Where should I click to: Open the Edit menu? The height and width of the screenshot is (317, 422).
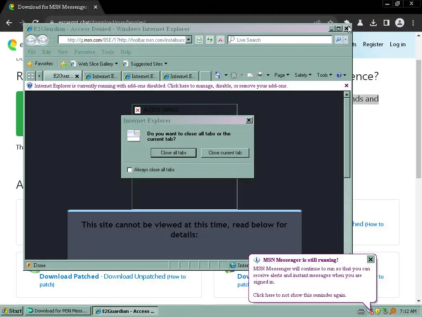pos(46,52)
